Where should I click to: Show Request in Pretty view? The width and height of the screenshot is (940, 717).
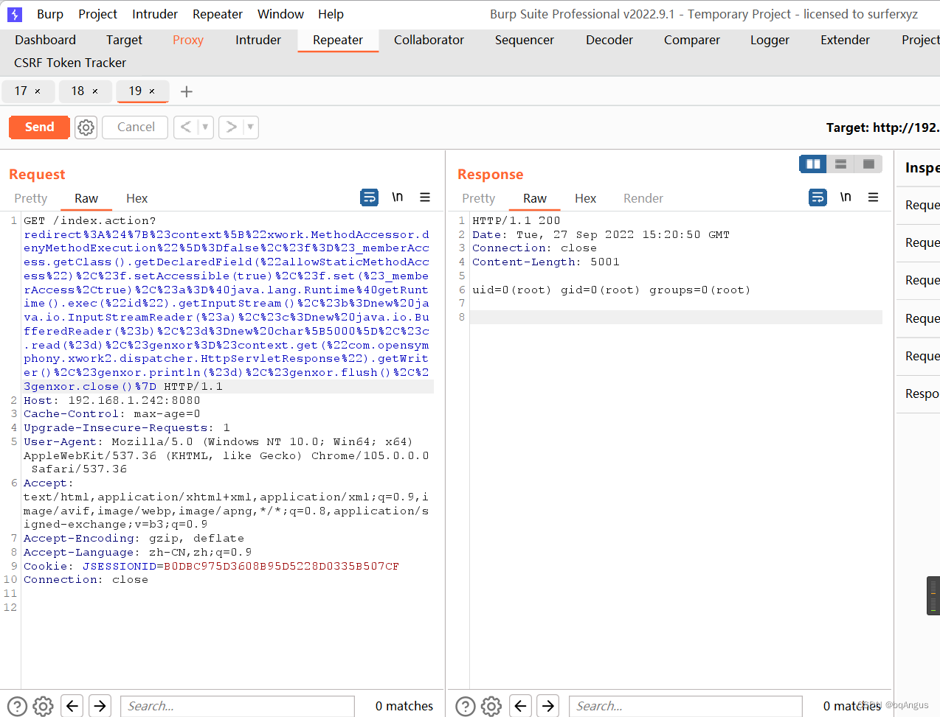30,198
